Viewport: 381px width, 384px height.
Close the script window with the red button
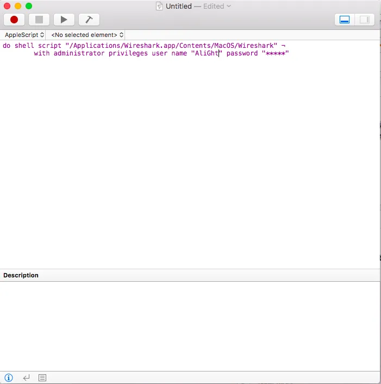point(7,6)
